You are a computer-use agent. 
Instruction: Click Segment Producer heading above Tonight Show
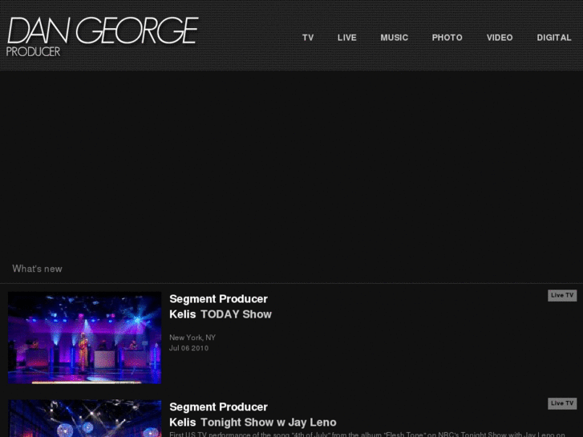coord(219,407)
